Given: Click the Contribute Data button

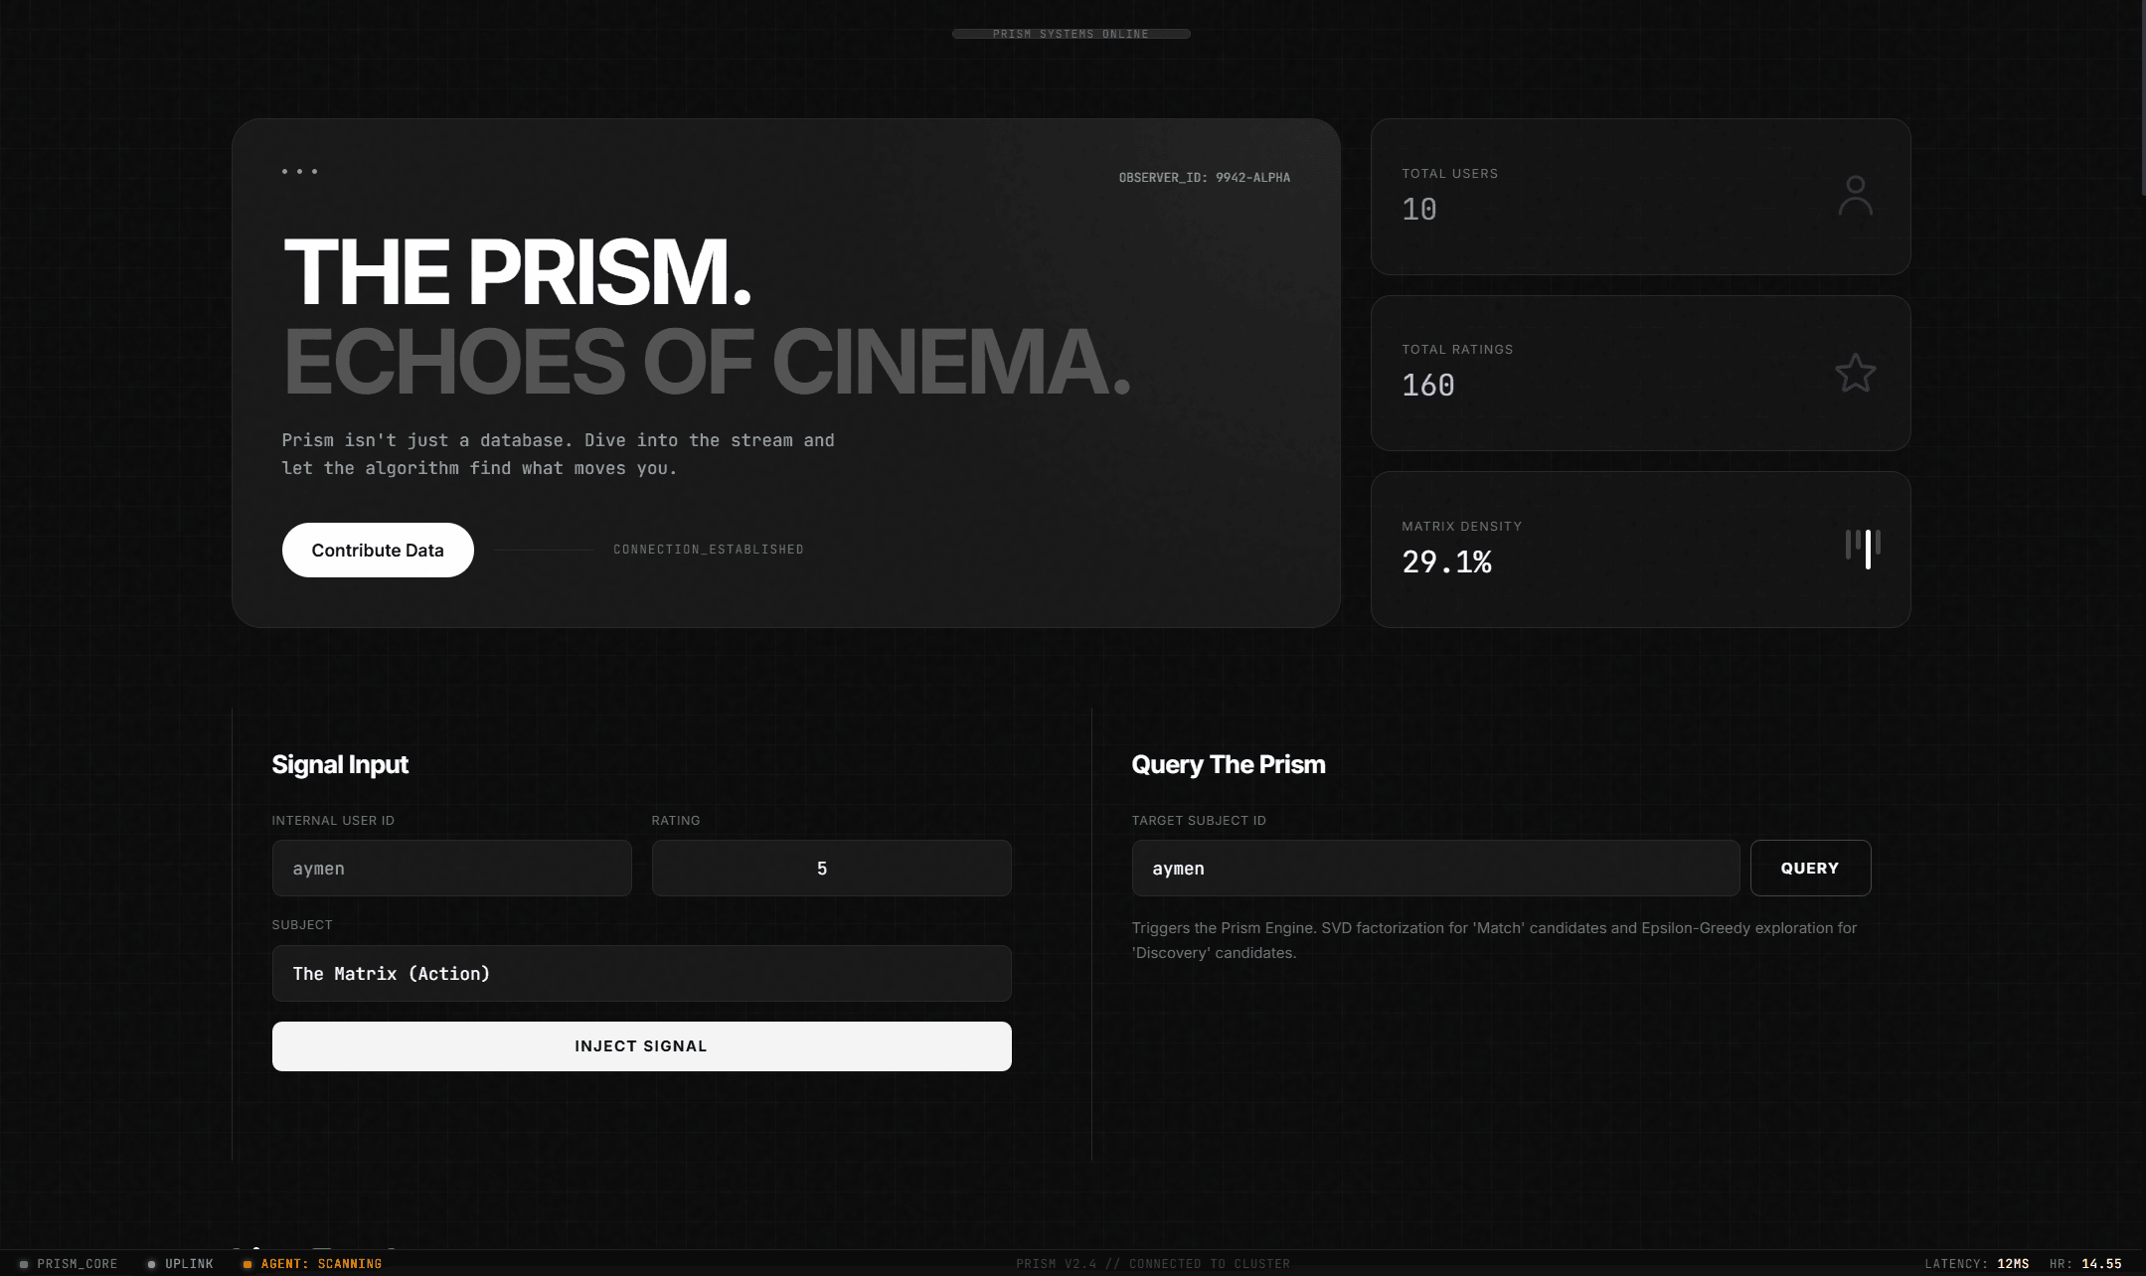Looking at the screenshot, I should pos(378,550).
